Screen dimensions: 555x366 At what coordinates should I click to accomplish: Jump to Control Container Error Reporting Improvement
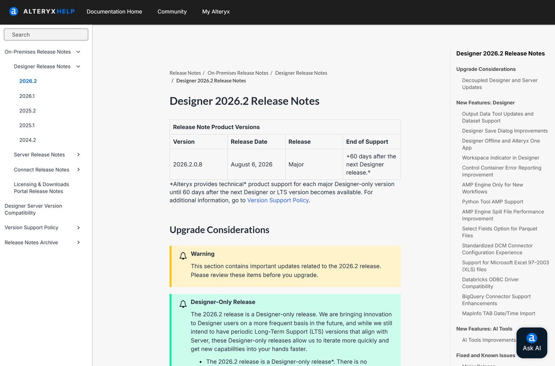tap(501, 171)
